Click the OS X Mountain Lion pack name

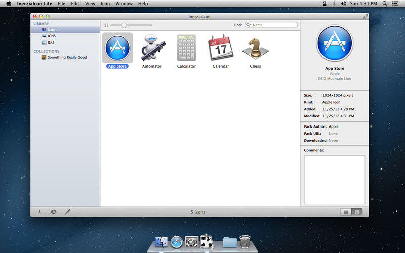point(335,79)
